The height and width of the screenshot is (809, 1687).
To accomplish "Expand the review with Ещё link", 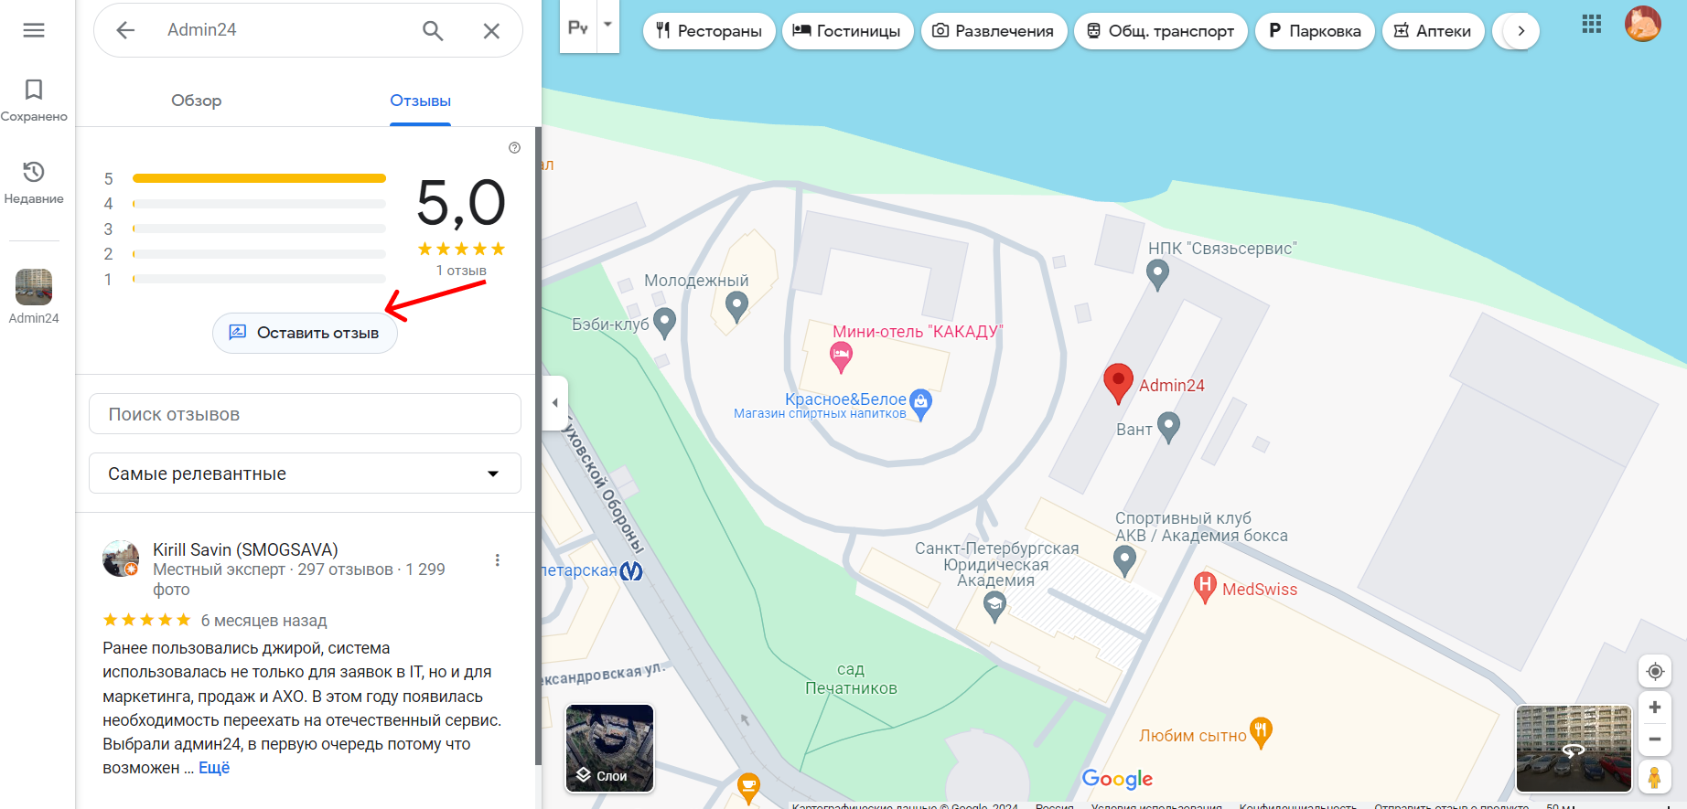I will 214,768.
